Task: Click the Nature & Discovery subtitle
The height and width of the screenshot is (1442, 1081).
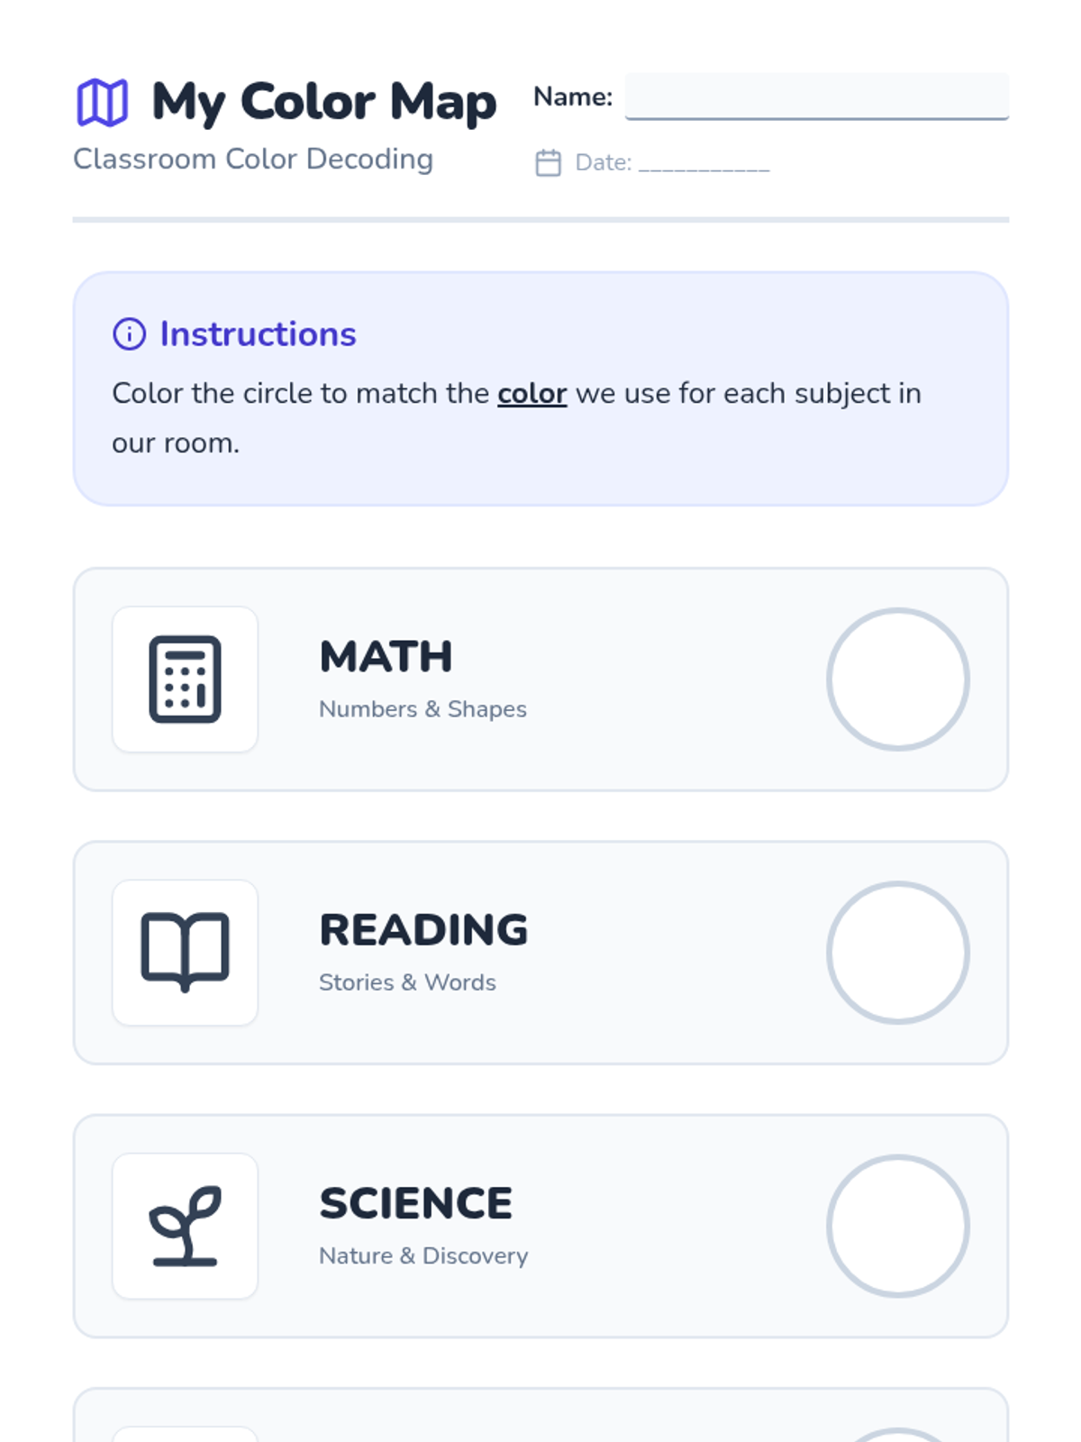Action: (x=423, y=1255)
